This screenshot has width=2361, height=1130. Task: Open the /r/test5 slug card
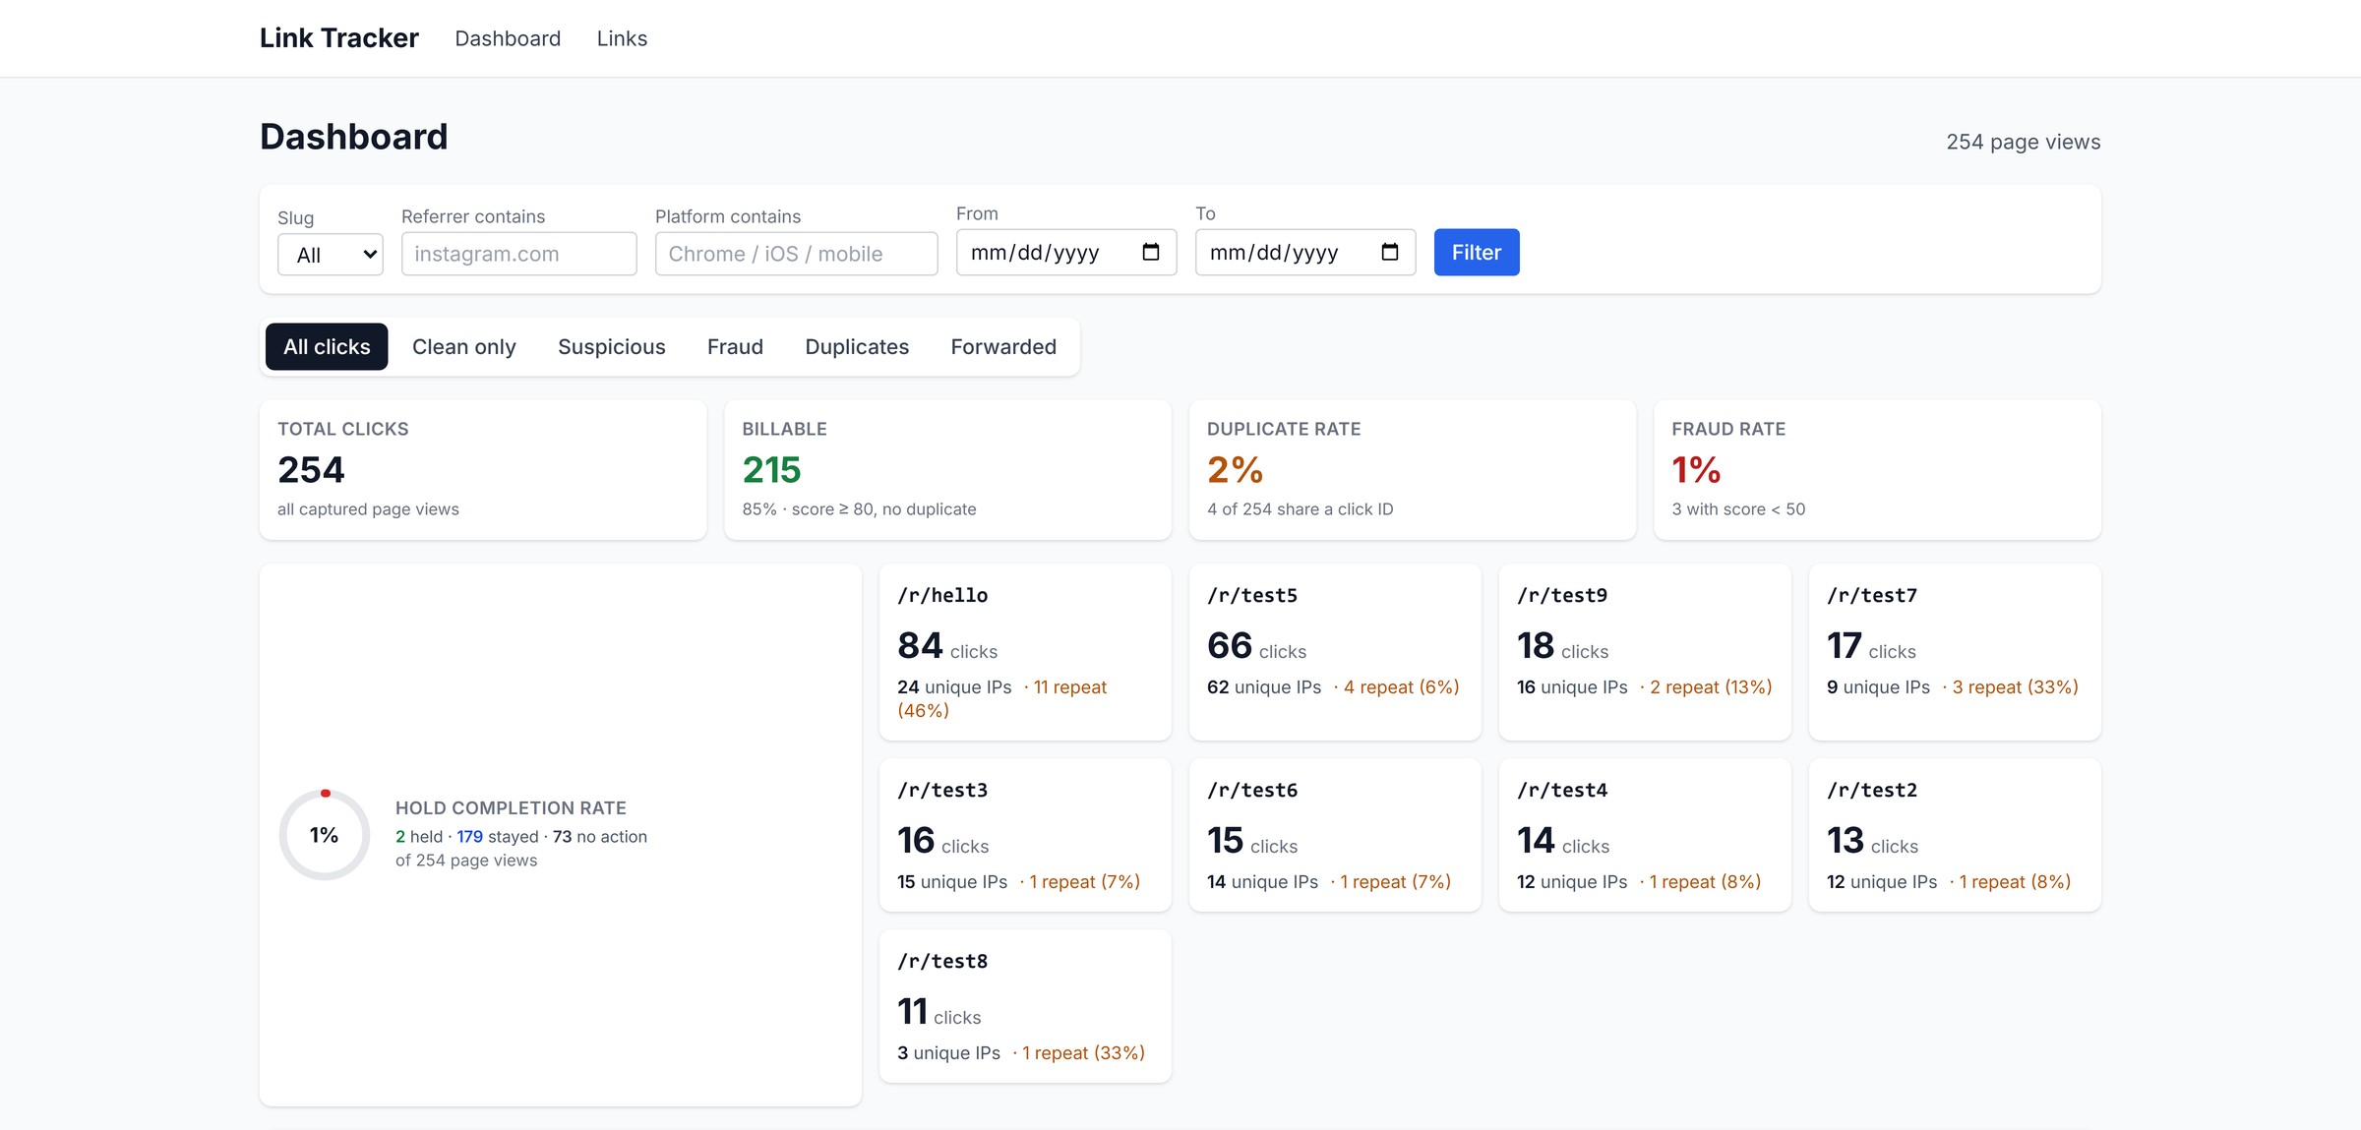click(1335, 652)
